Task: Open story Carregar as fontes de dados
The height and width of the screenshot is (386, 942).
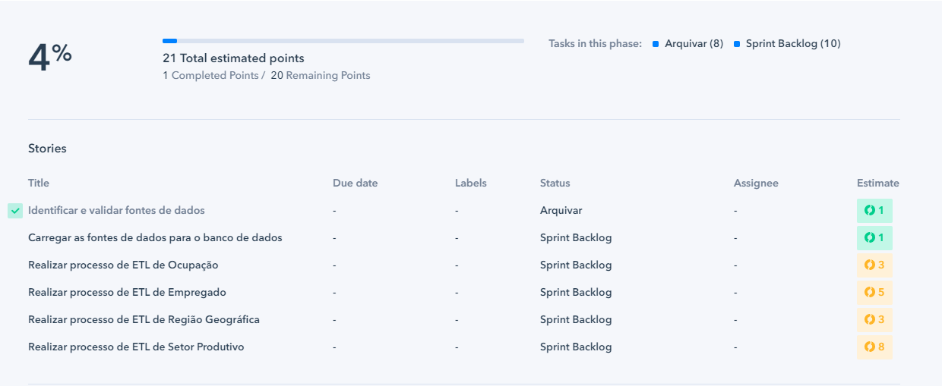Action: point(155,237)
